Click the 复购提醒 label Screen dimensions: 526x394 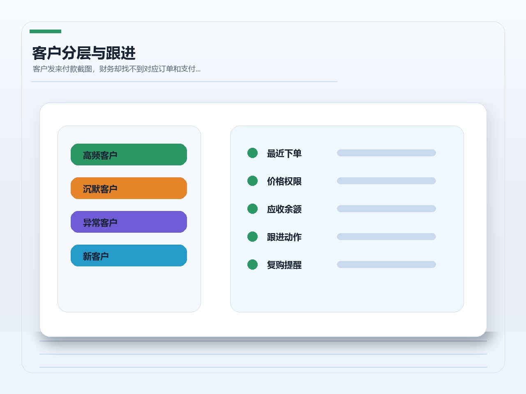284,265
